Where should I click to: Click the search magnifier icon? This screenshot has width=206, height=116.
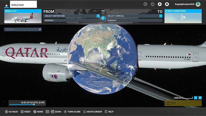tap(40, 29)
